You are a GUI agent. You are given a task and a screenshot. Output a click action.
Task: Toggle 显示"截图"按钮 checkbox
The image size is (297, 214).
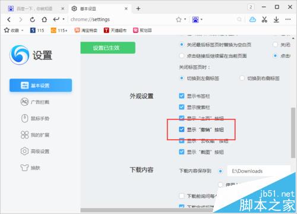coord(182,152)
